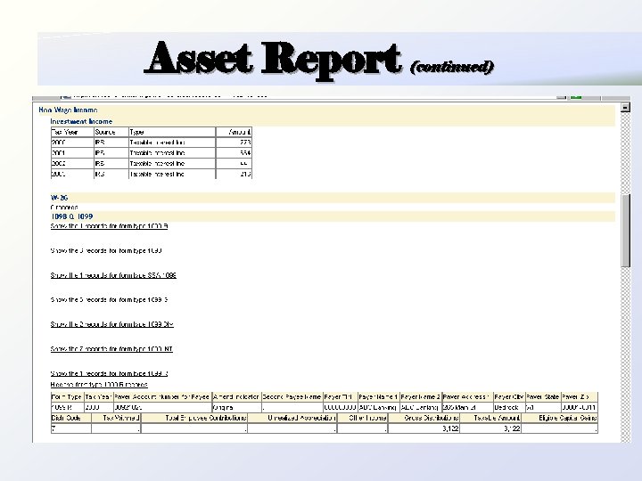The image size is (642, 481).
Task: Click the 'Total Employee Contributions' header
Action: 194,418
